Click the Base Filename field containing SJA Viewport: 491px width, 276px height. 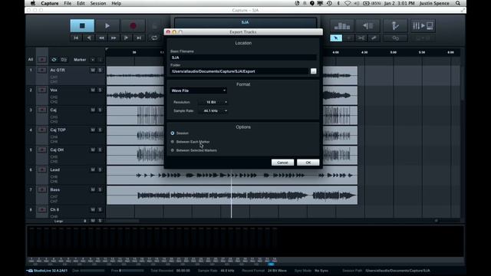tap(243, 58)
